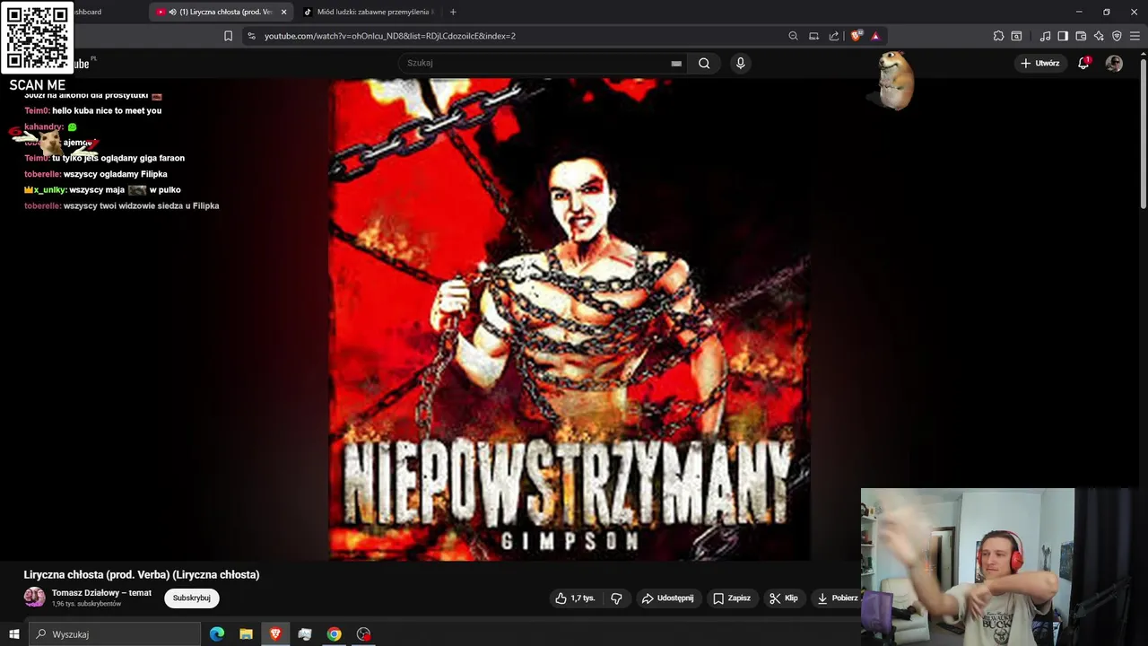Viewport: 1148px width, 646px height.
Task: Open the Windows Start menu
Action: click(x=14, y=634)
